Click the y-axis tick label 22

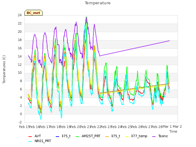point(20,23)
